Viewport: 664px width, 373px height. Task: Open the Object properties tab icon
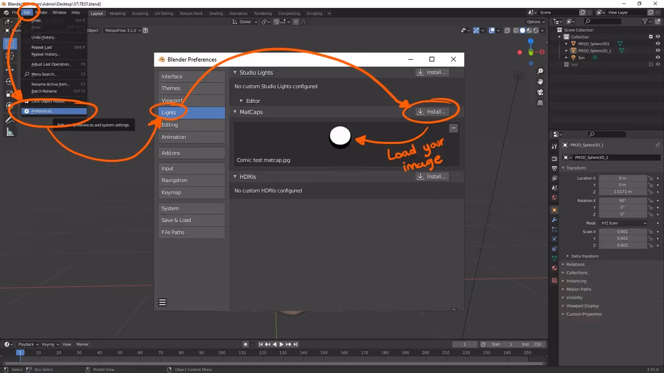tap(555, 210)
